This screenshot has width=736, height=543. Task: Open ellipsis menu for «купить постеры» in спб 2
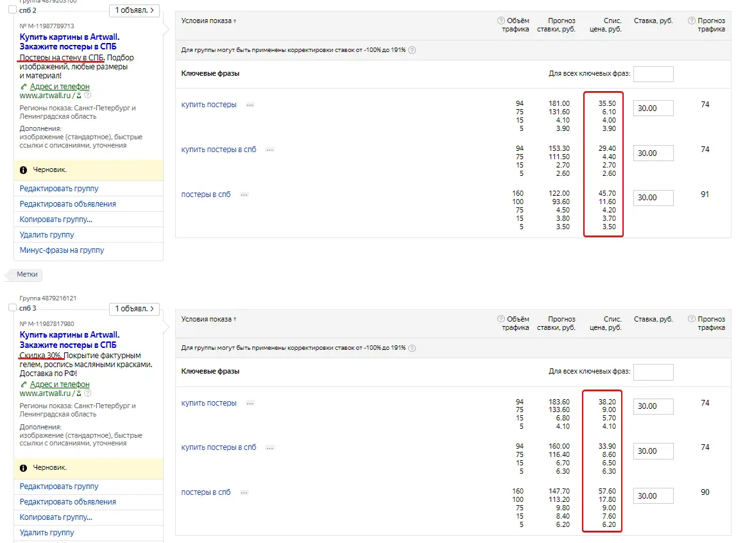[x=250, y=105]
